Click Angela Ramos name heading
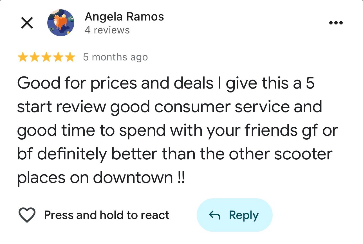The image size is (363, 244). [x=124, y=16]
